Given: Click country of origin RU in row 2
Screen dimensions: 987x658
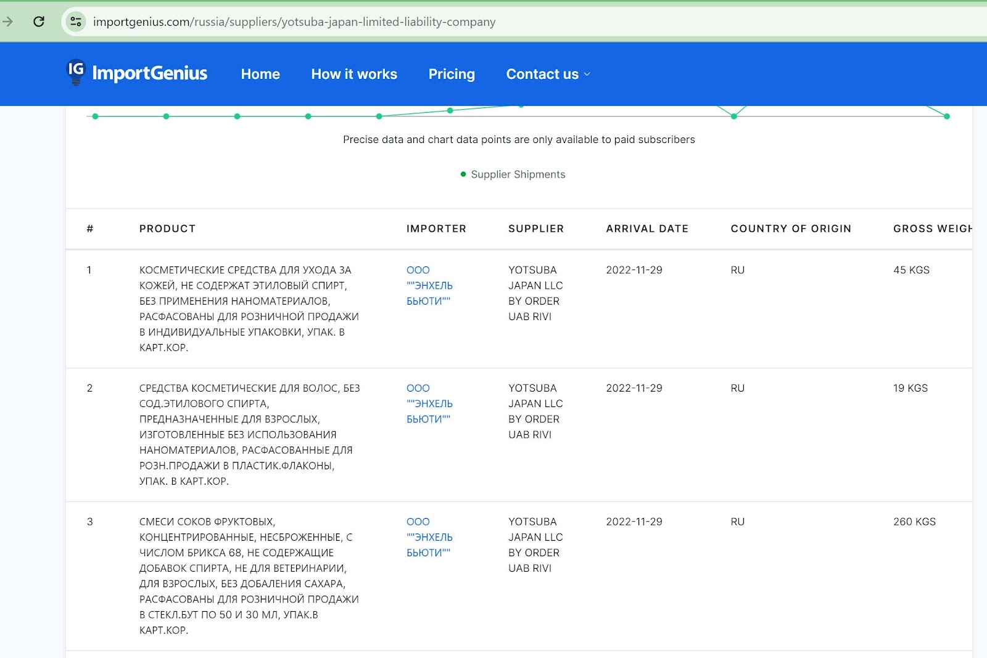Looking at the screenshot, I should (738, 388).
